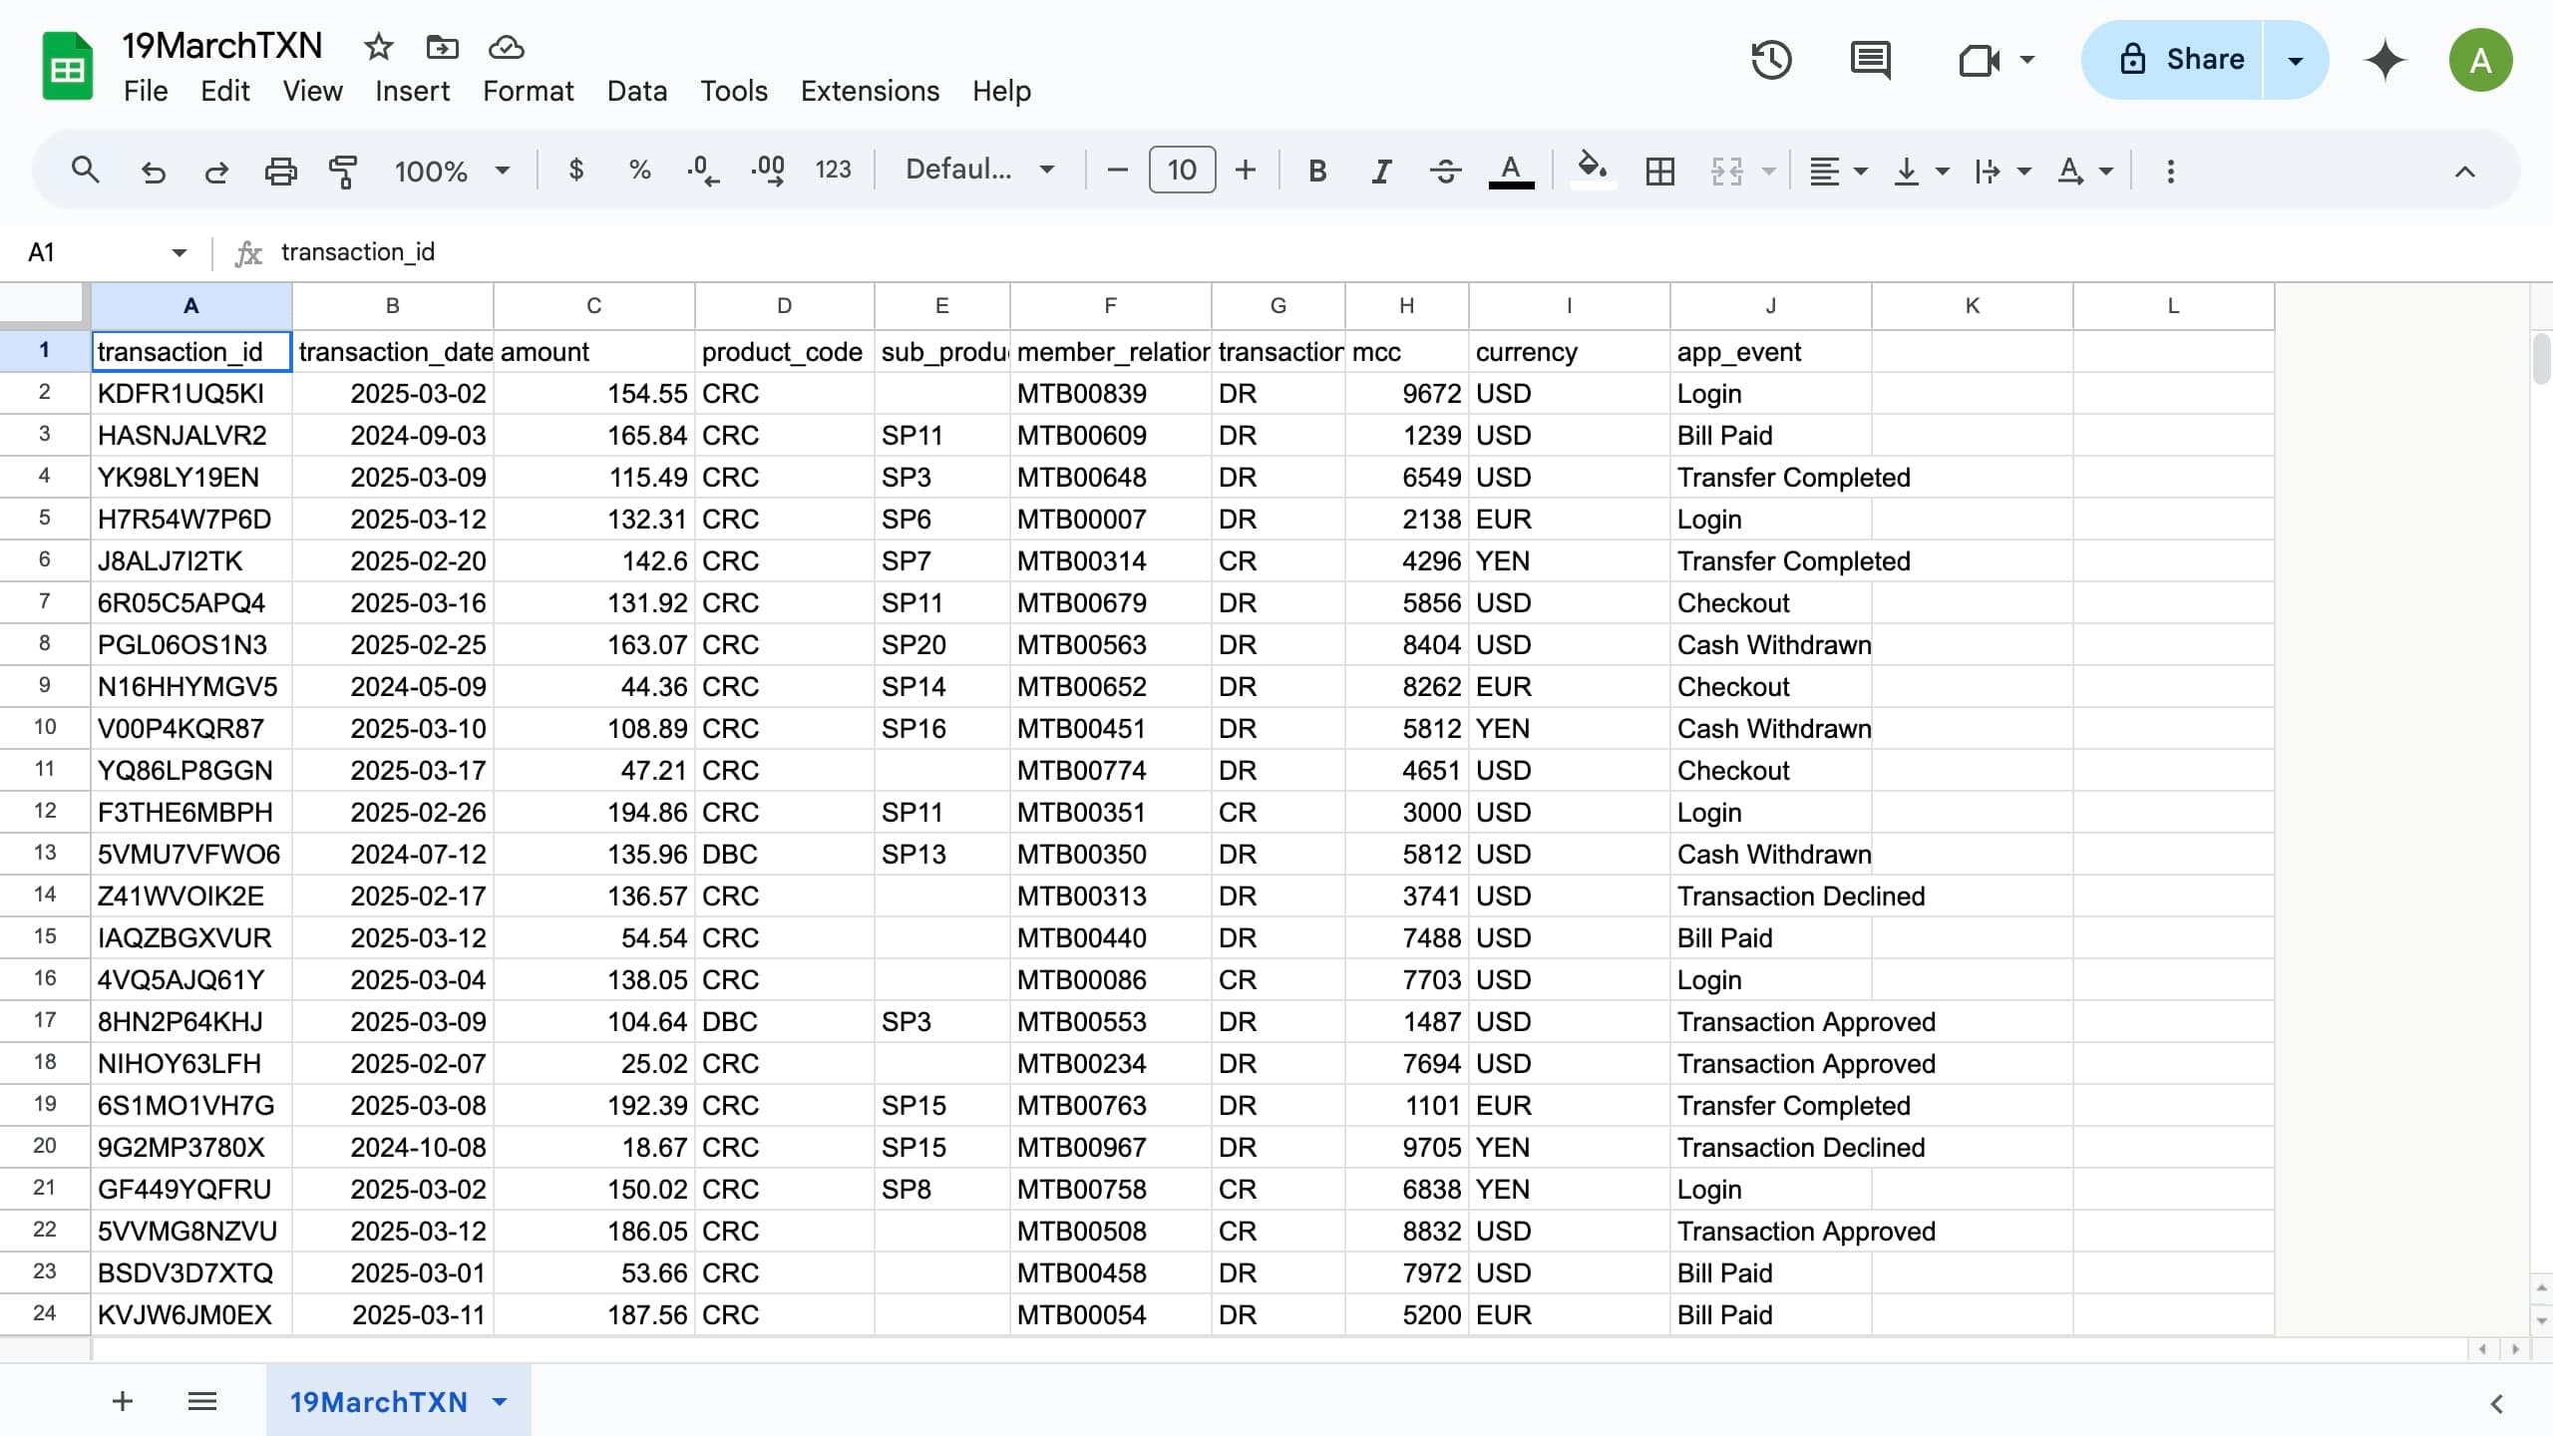
Task: Start a Meet call camera icon
Action: [1980, 60]
